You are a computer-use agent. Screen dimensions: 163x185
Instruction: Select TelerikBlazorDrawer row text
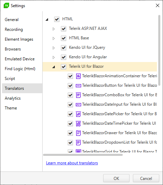tap(119, 133)
